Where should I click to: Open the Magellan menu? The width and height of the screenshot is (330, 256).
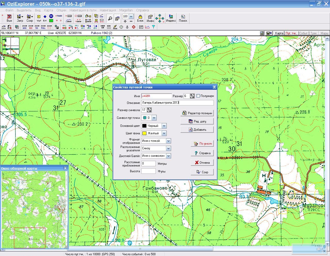[x=126, y=10]
